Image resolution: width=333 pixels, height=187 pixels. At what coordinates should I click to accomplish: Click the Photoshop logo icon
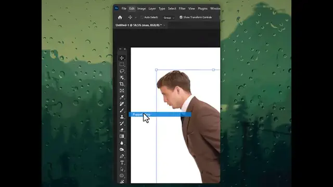117,8
